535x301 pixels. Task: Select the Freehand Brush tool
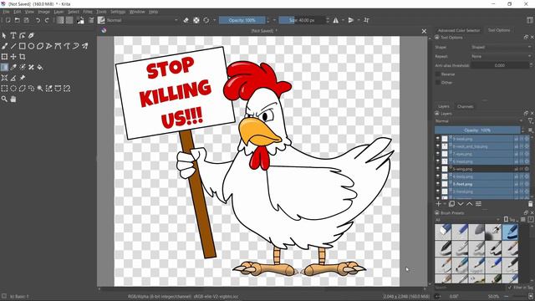coord(4,46)
